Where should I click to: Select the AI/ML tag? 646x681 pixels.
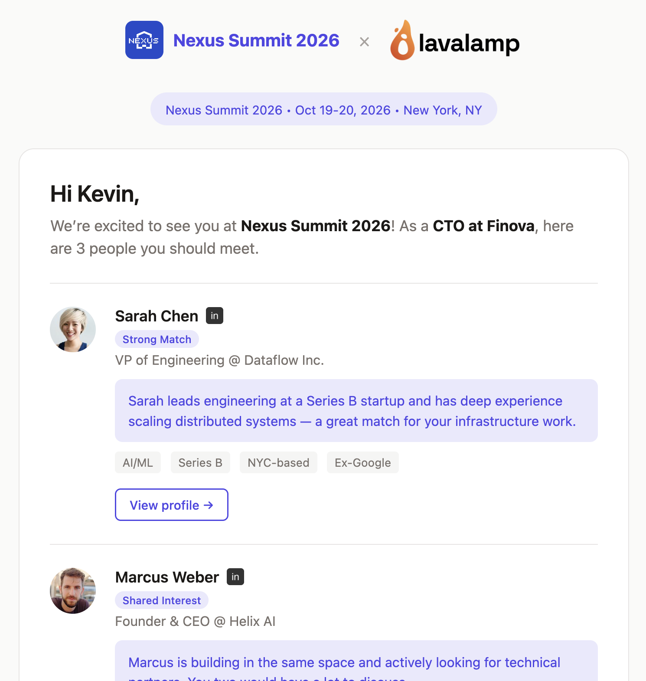tap(137, 462)
